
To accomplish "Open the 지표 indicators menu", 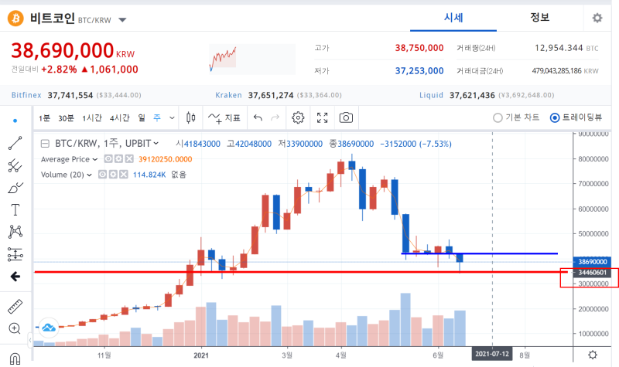I will click(224, 117).
